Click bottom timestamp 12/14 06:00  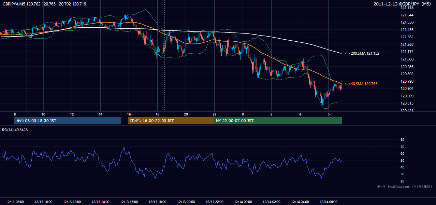[328, 202]
